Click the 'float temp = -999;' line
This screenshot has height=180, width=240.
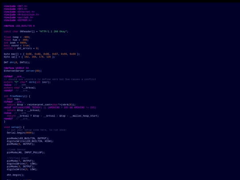point(17,37)
